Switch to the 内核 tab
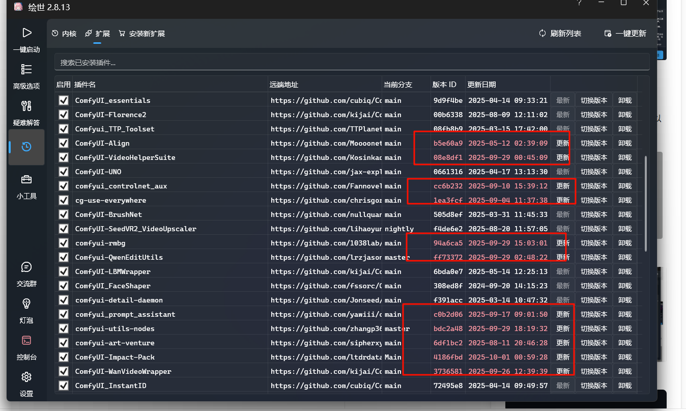The width and height of the screenshot is (686, 411). click(x=64, y=34)
